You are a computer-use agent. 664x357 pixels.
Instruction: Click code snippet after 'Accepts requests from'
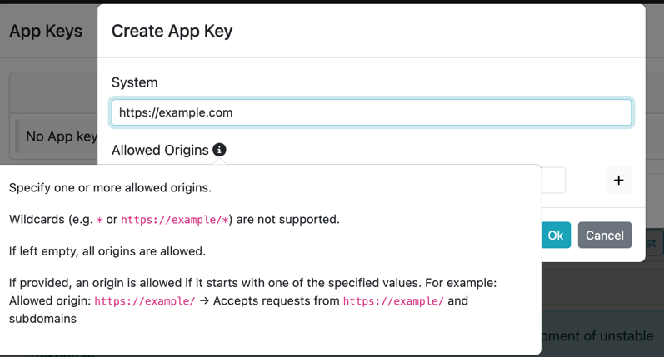(393, 301)
